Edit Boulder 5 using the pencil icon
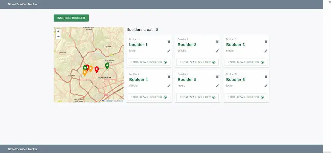 point(217,86)
